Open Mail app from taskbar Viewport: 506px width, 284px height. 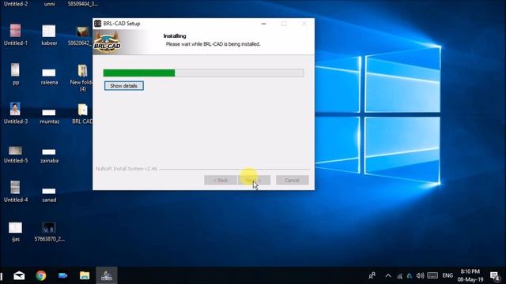19,275
